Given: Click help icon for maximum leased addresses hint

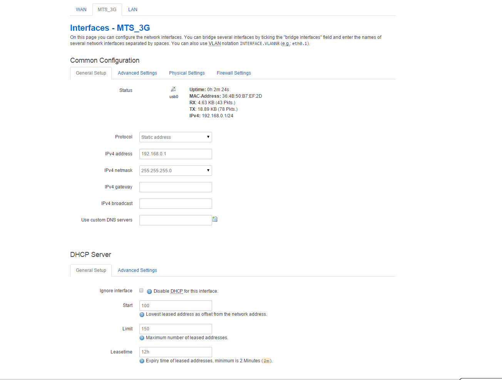Looking at the screenshot, I should click(142, 338).
